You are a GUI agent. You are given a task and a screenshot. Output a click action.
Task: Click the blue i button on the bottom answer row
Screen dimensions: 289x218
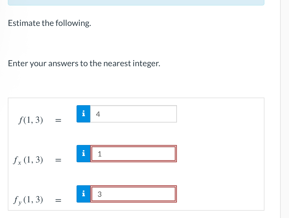coord(83,194)
